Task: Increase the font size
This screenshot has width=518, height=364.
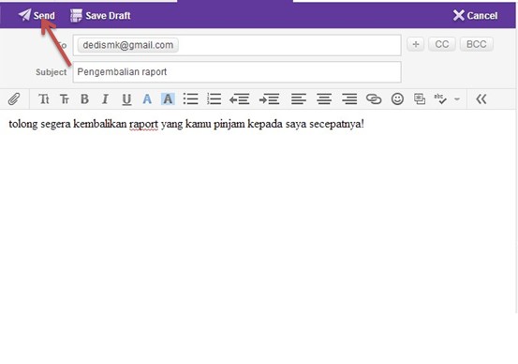Action: (x=44, y=99)
